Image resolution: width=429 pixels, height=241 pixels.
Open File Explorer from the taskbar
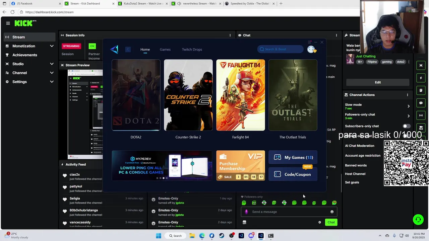click(192, 236)
